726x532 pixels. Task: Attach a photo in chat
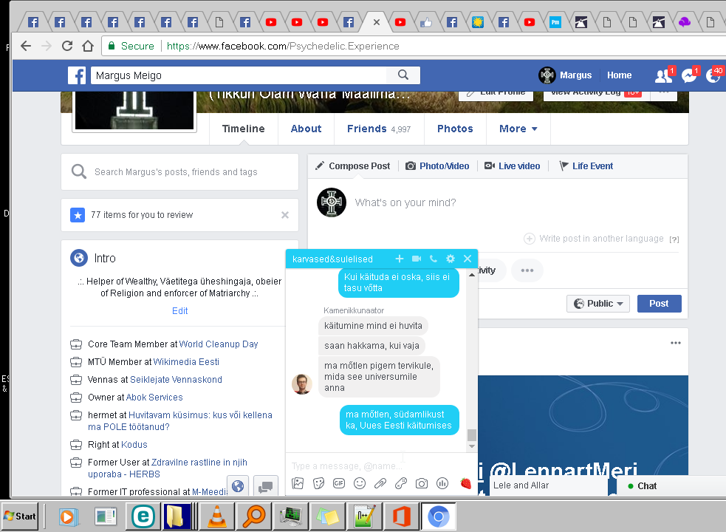[298, 483]
